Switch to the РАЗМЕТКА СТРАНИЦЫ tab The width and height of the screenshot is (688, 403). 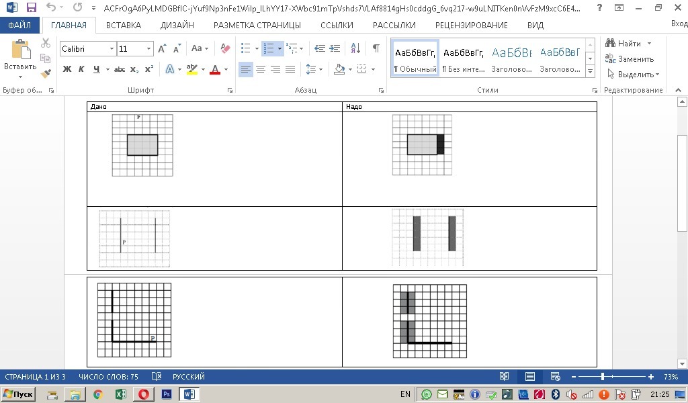tap(257, 26)
